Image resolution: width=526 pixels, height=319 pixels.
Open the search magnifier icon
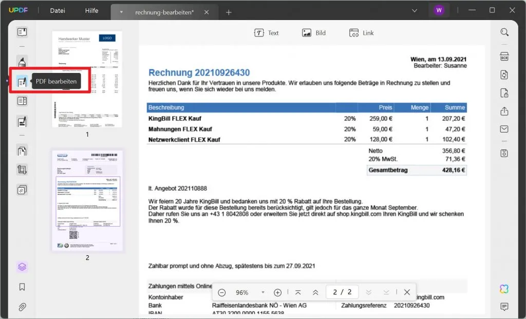point(504,32)
